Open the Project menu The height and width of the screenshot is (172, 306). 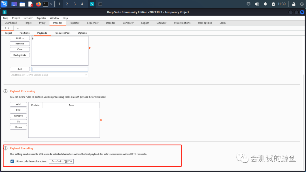click(x=16, y=18)
